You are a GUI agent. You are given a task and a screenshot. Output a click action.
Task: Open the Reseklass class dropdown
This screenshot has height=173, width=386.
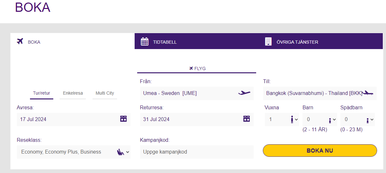[x=73, y=152]
